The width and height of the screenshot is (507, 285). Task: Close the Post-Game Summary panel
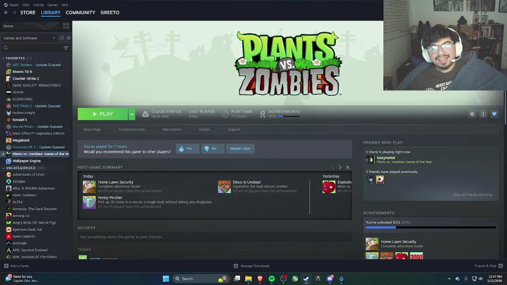click(348, 167)
